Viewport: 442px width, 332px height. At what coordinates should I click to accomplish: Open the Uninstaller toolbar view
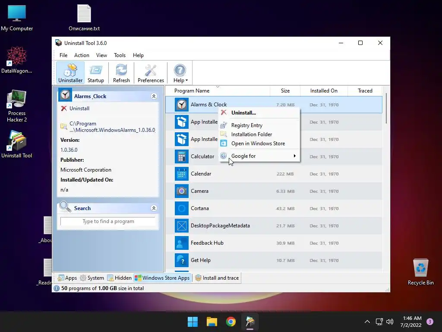[x=70, y=73]
